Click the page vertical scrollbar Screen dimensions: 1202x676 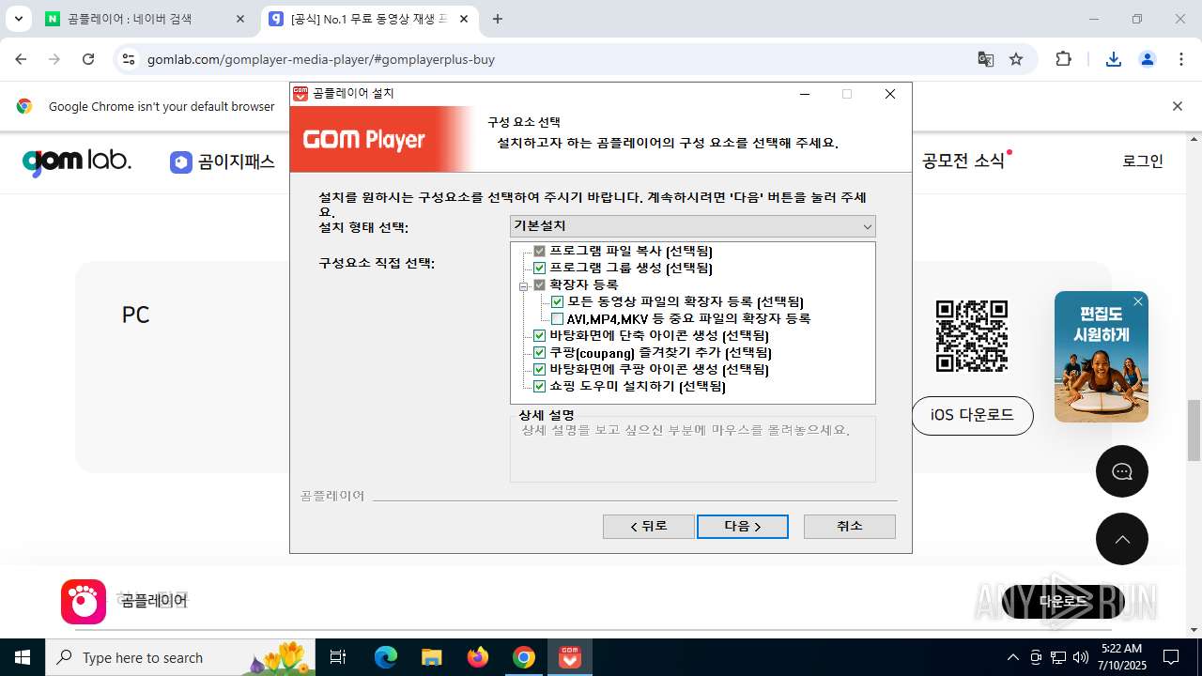click(x=1194, y=431)
